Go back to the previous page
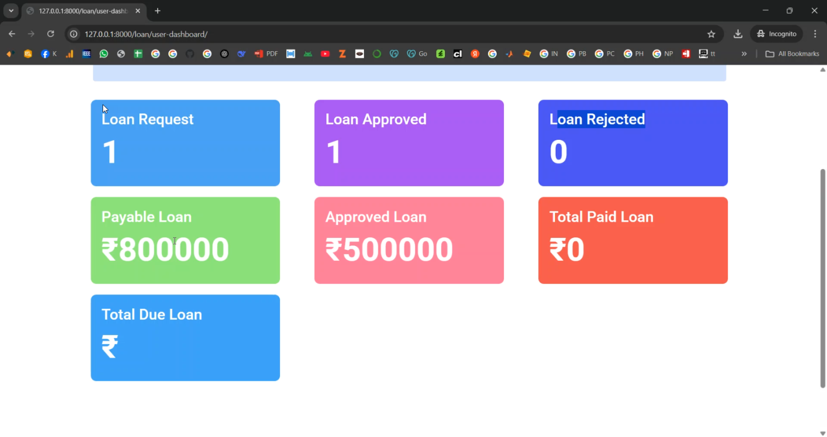Image resolution: width=827 pixels, height=437 pixels. [12, 34]
